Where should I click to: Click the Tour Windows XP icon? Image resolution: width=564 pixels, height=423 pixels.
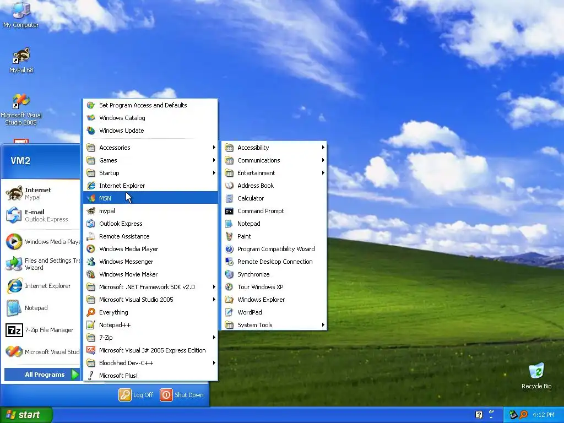[x=229, y=287]
